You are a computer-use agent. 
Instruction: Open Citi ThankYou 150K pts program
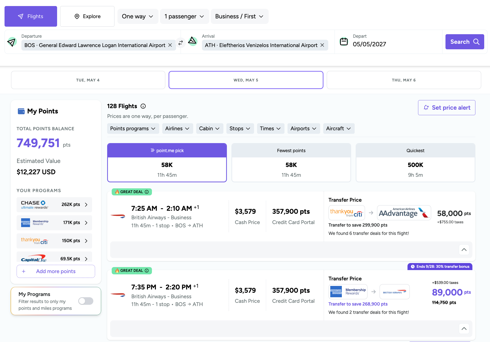(x=54, y=241)
